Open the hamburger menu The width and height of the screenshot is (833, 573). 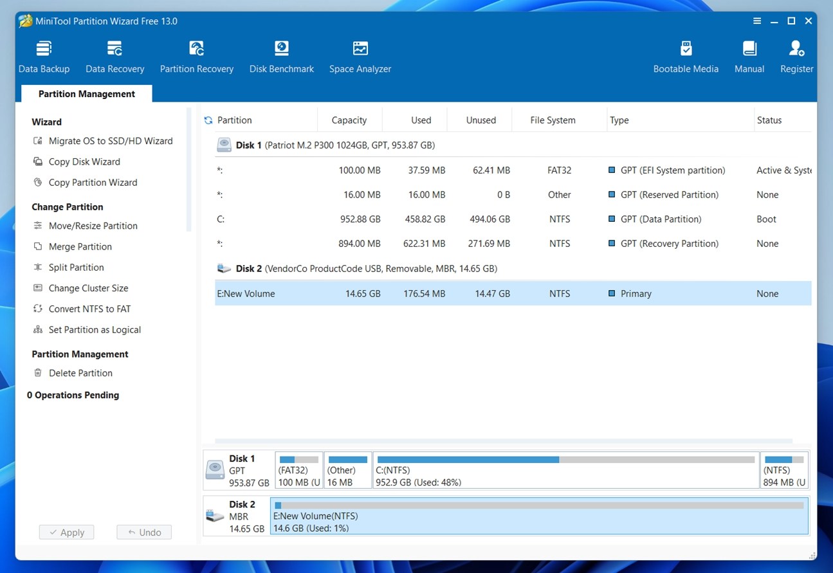(x=756, y=21)
